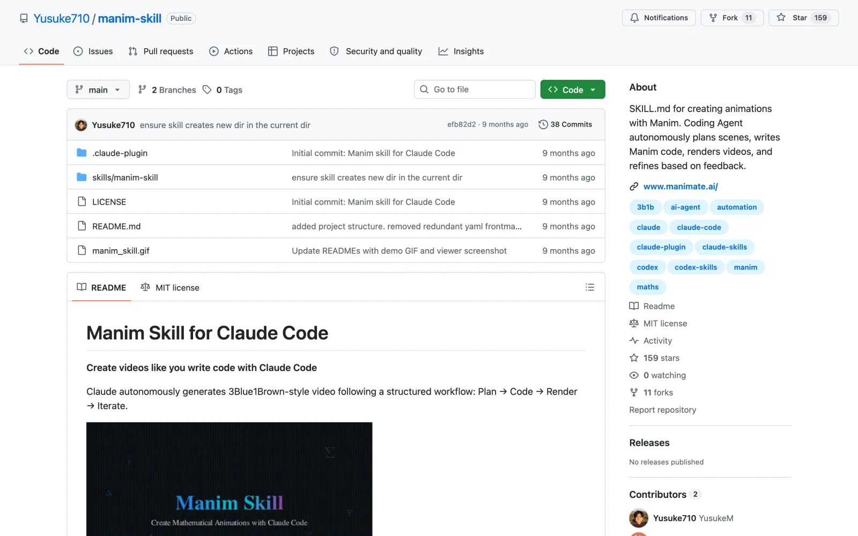Click Yusuke710 avatar in latest commit row

click(x=81, y=125)
